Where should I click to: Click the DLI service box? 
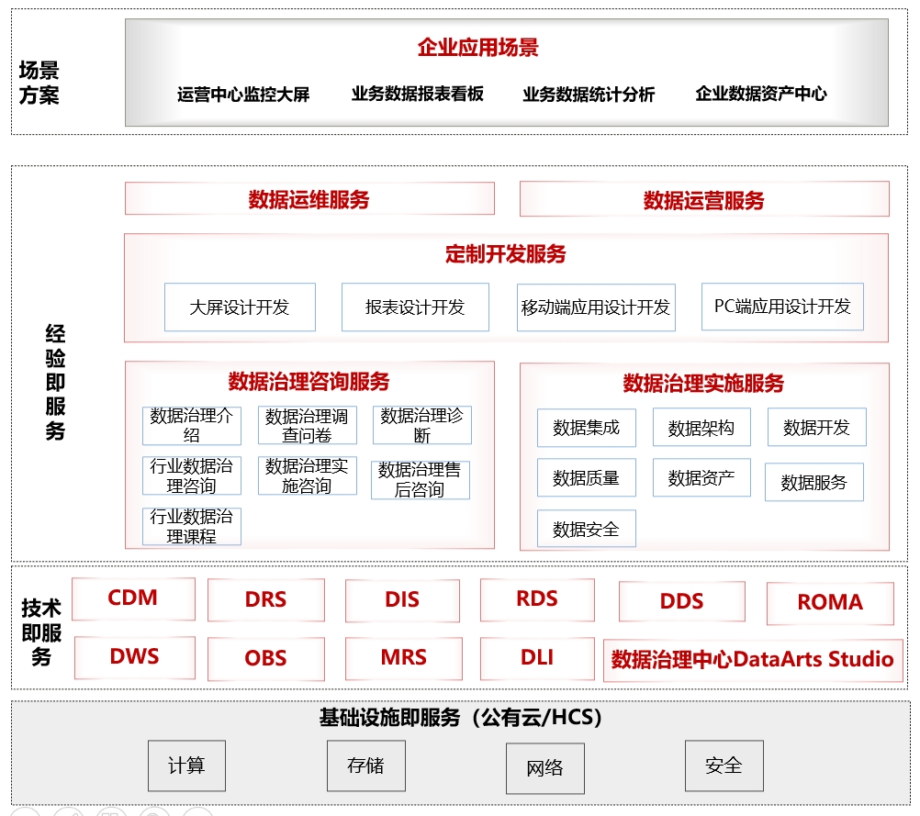[537, 658]
